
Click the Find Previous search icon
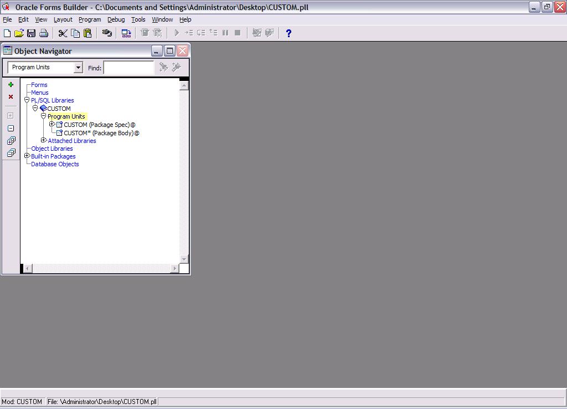[176, 67]
